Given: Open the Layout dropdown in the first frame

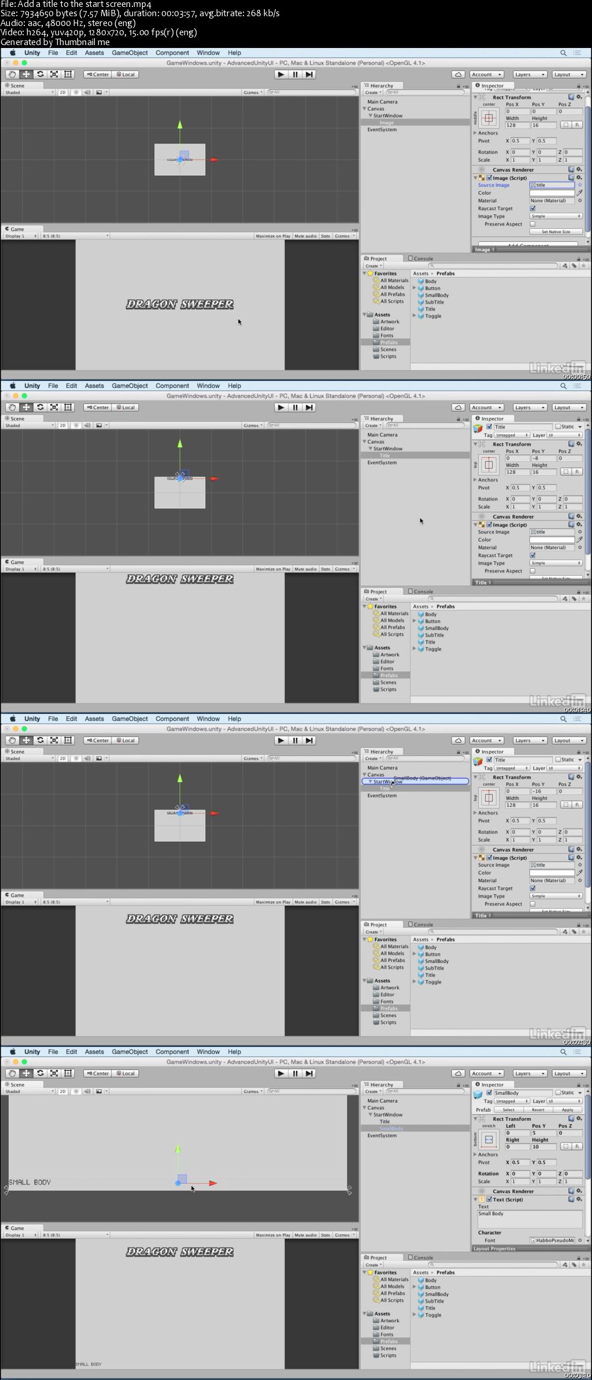Looking at the screenshot, I should (569, 74).
